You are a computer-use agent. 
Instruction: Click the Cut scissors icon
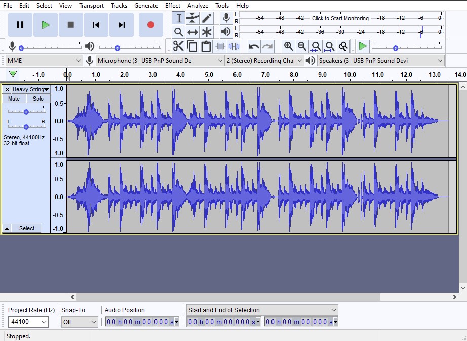178,46
